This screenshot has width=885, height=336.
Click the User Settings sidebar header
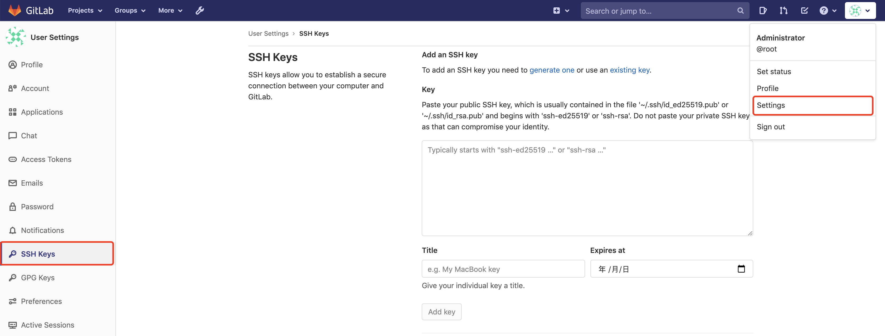(55, 37)
